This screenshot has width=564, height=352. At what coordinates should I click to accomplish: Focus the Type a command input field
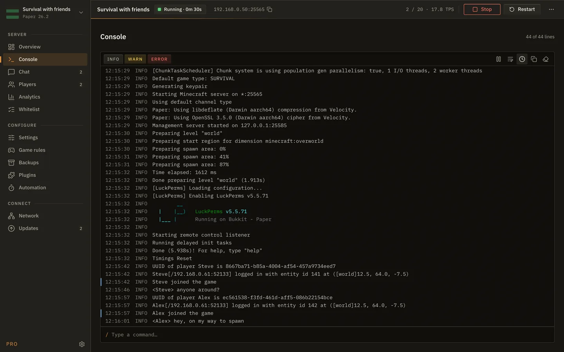coord(327,335)
